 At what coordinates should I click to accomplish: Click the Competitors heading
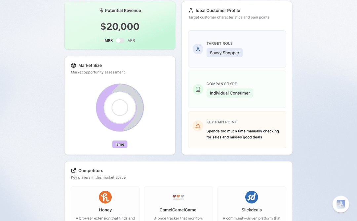pyautogui.click(x=91, y=171)
